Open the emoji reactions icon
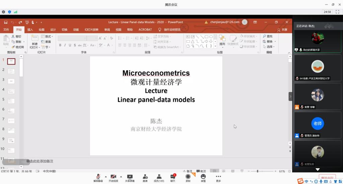This screenshot has width=343, height=184. pos(203,177)
